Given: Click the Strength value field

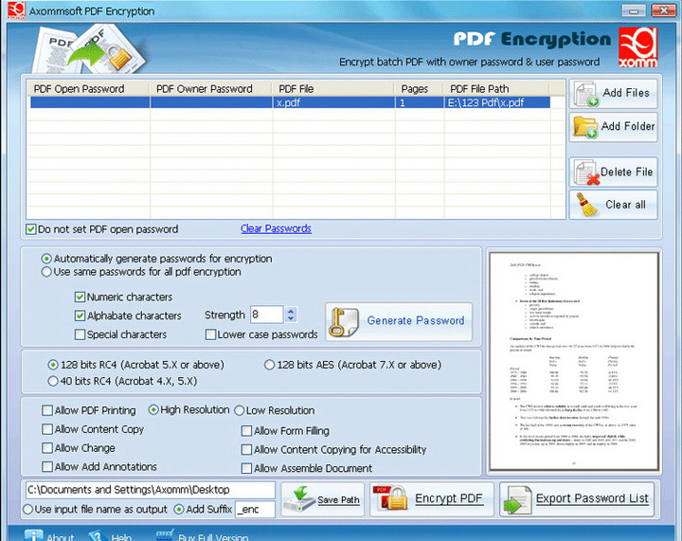Looking at the screenshot, I should point(266,315).
